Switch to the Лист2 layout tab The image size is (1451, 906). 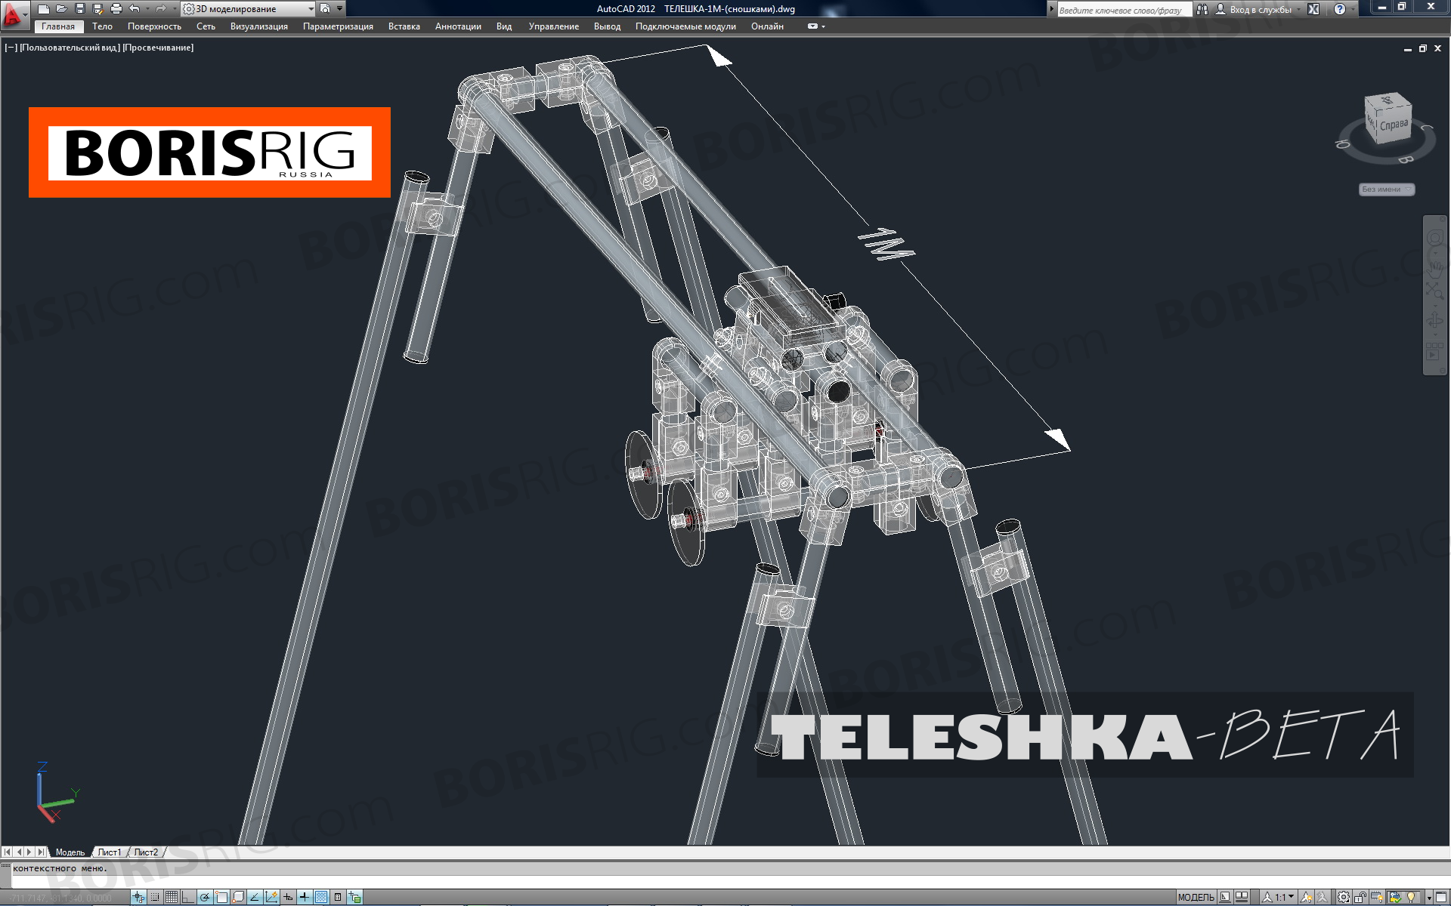146,852
